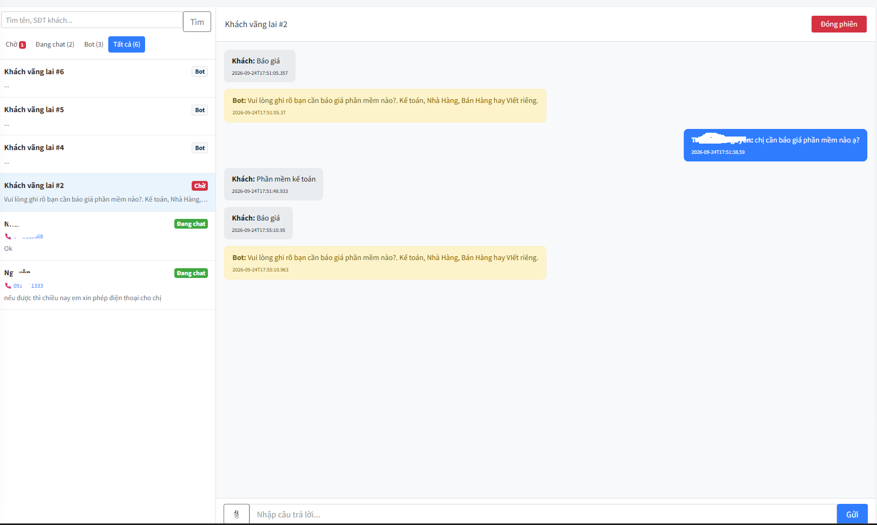Image resolution: width=877 pixels, height=525 pixels.
Task: Click the Tìm search button
Action: [197, 22]
